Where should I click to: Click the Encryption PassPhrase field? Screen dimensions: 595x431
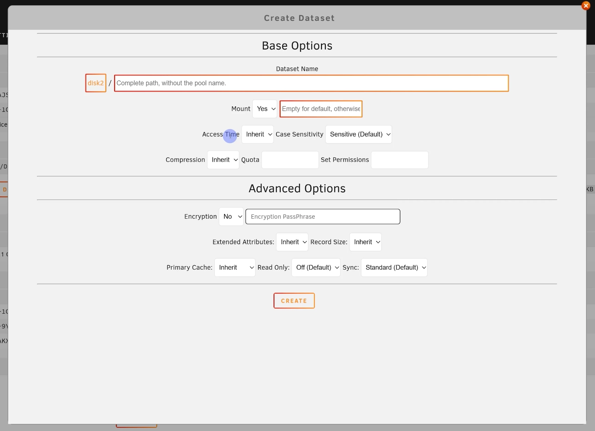tap(323, 217)
